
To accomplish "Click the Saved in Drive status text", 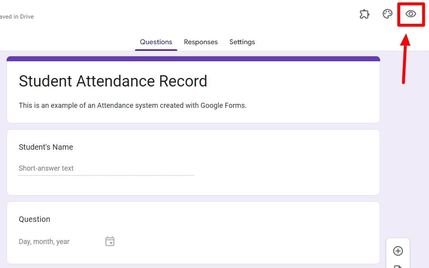I will [17, 17].
